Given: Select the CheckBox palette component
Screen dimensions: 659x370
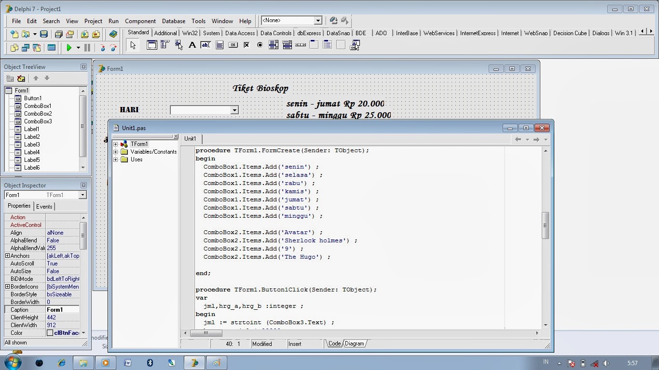Looking at the screenshot, I should [x=246, y=45].
